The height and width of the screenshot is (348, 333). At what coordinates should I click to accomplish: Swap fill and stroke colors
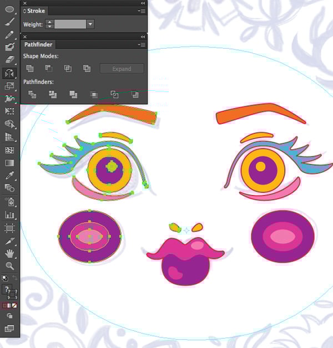pos(14,278)
